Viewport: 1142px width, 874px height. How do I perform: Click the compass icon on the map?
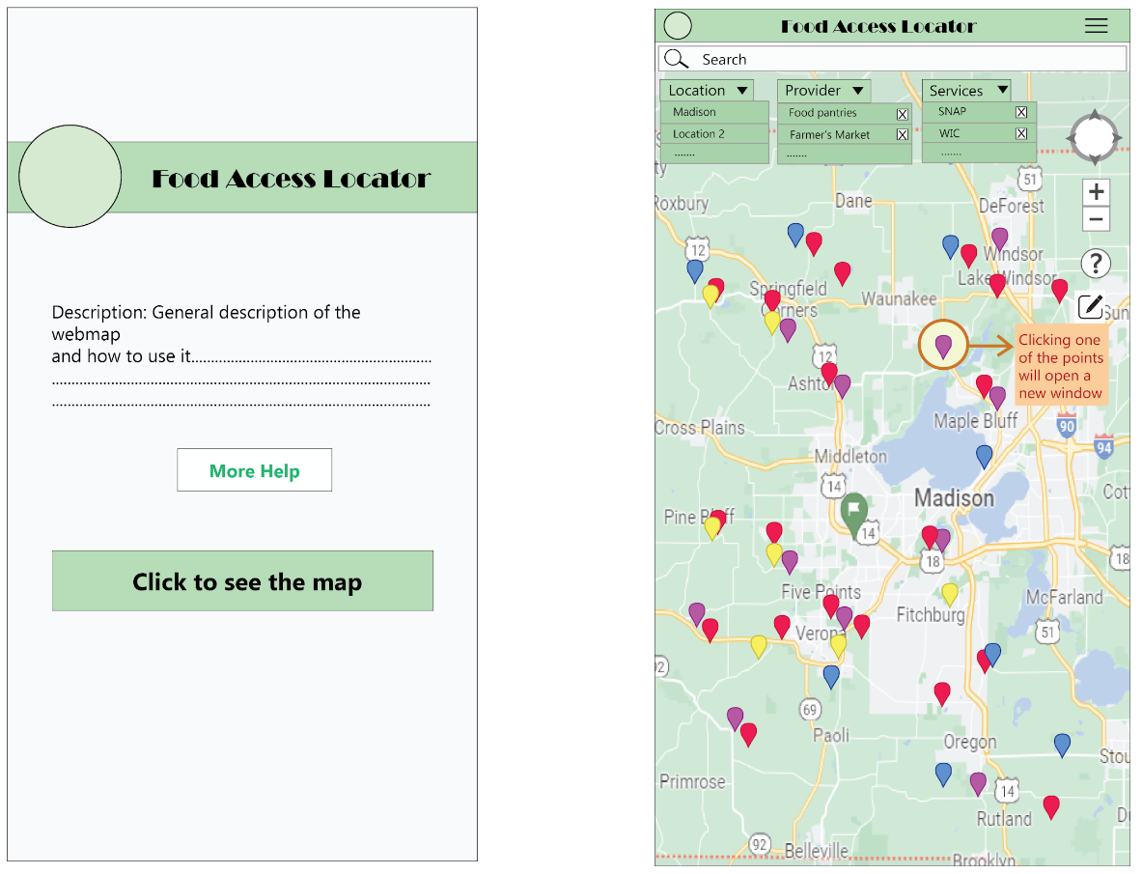point(1094,137)
